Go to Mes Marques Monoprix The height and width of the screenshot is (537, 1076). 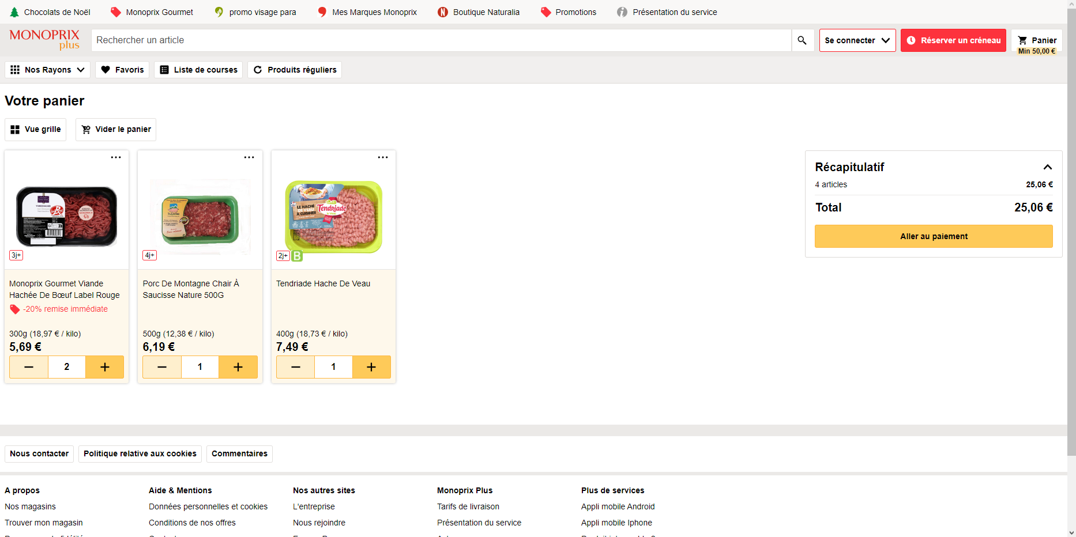[367, 12]
